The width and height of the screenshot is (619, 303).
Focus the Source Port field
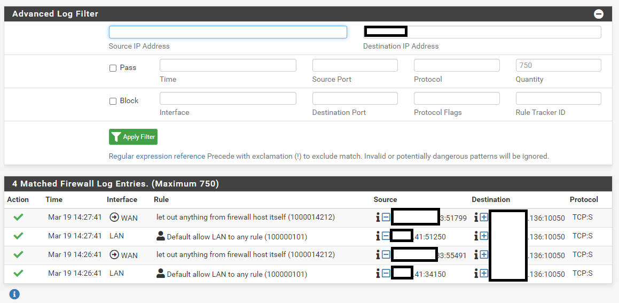click(x=355, y=65)
